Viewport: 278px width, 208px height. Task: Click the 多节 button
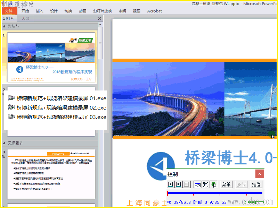click(241, 184)
